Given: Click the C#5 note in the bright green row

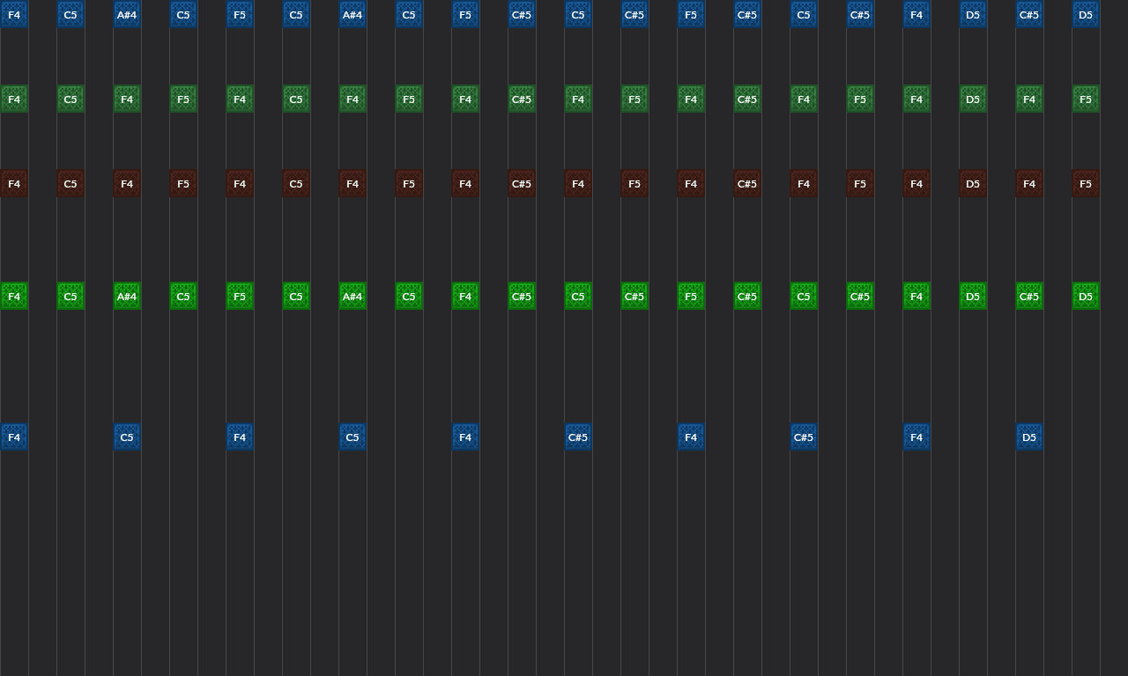Looking at the screenshot, I should click(521, 296).
